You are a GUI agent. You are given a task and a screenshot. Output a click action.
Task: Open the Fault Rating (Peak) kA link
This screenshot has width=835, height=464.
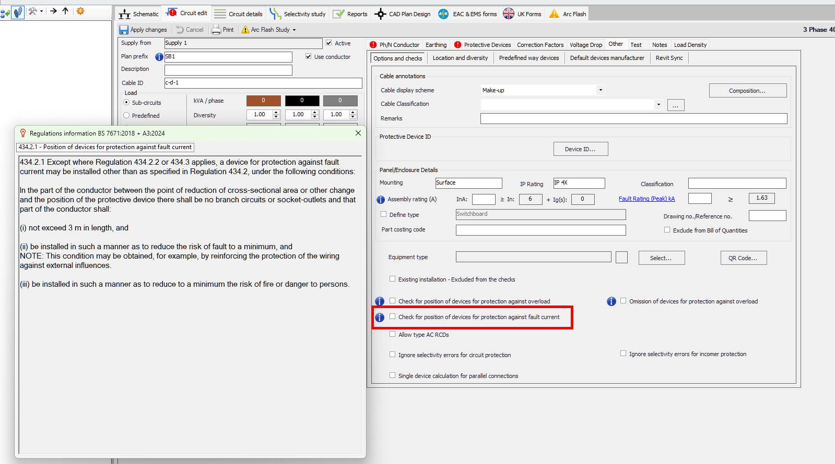point(646,199)
